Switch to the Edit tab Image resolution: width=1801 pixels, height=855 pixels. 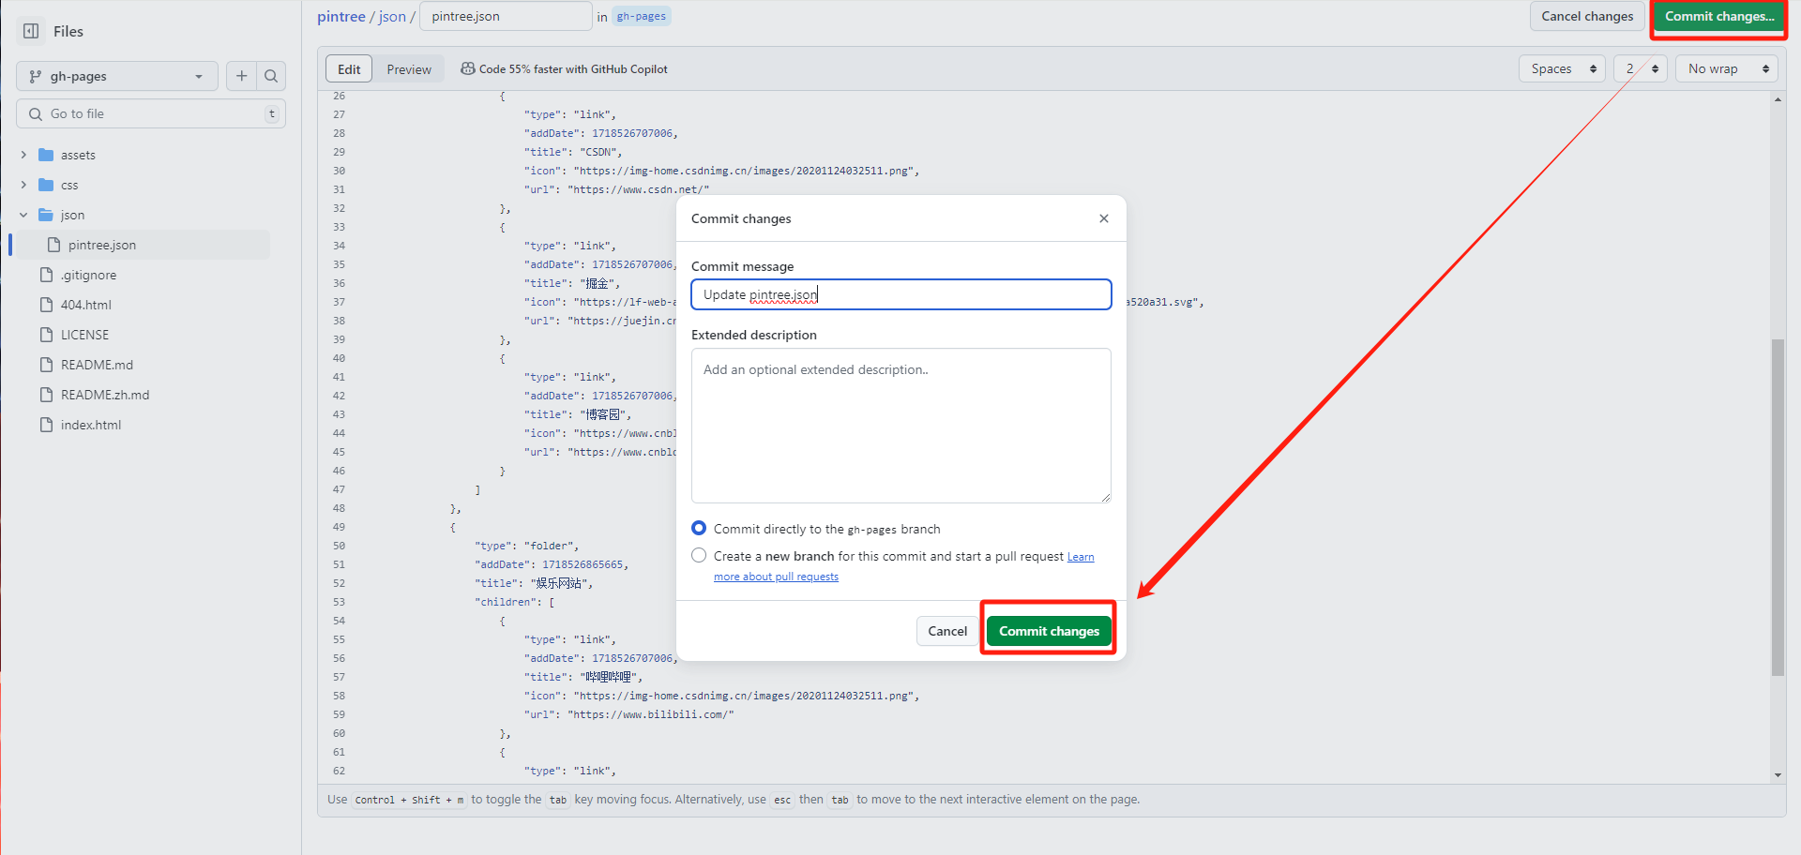coord(349,69)
